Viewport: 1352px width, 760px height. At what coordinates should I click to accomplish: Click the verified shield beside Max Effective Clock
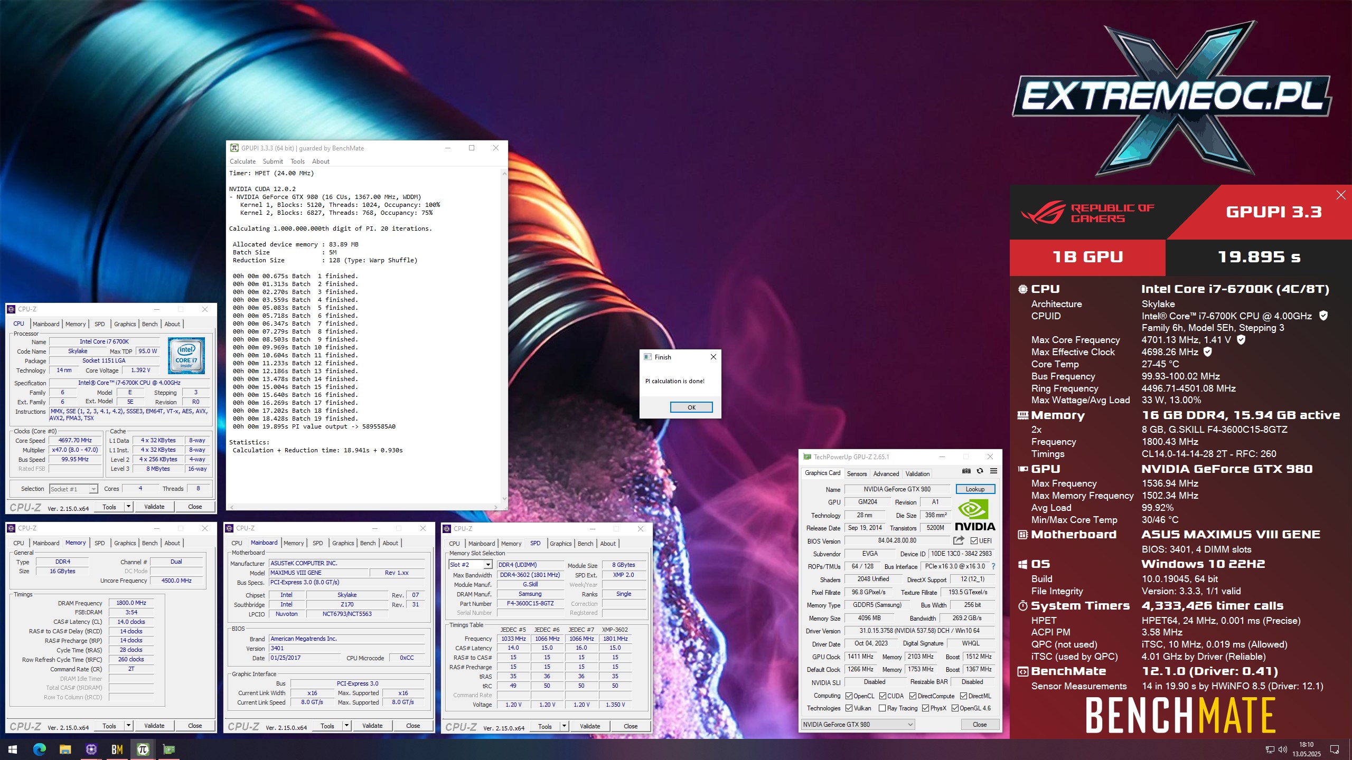(1207, 351)
